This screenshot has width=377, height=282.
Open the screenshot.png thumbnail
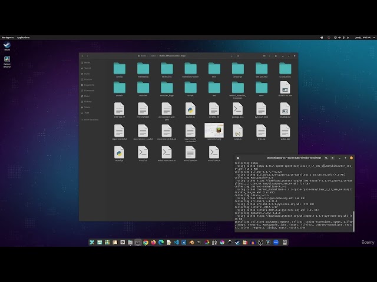tap(214, 130)
